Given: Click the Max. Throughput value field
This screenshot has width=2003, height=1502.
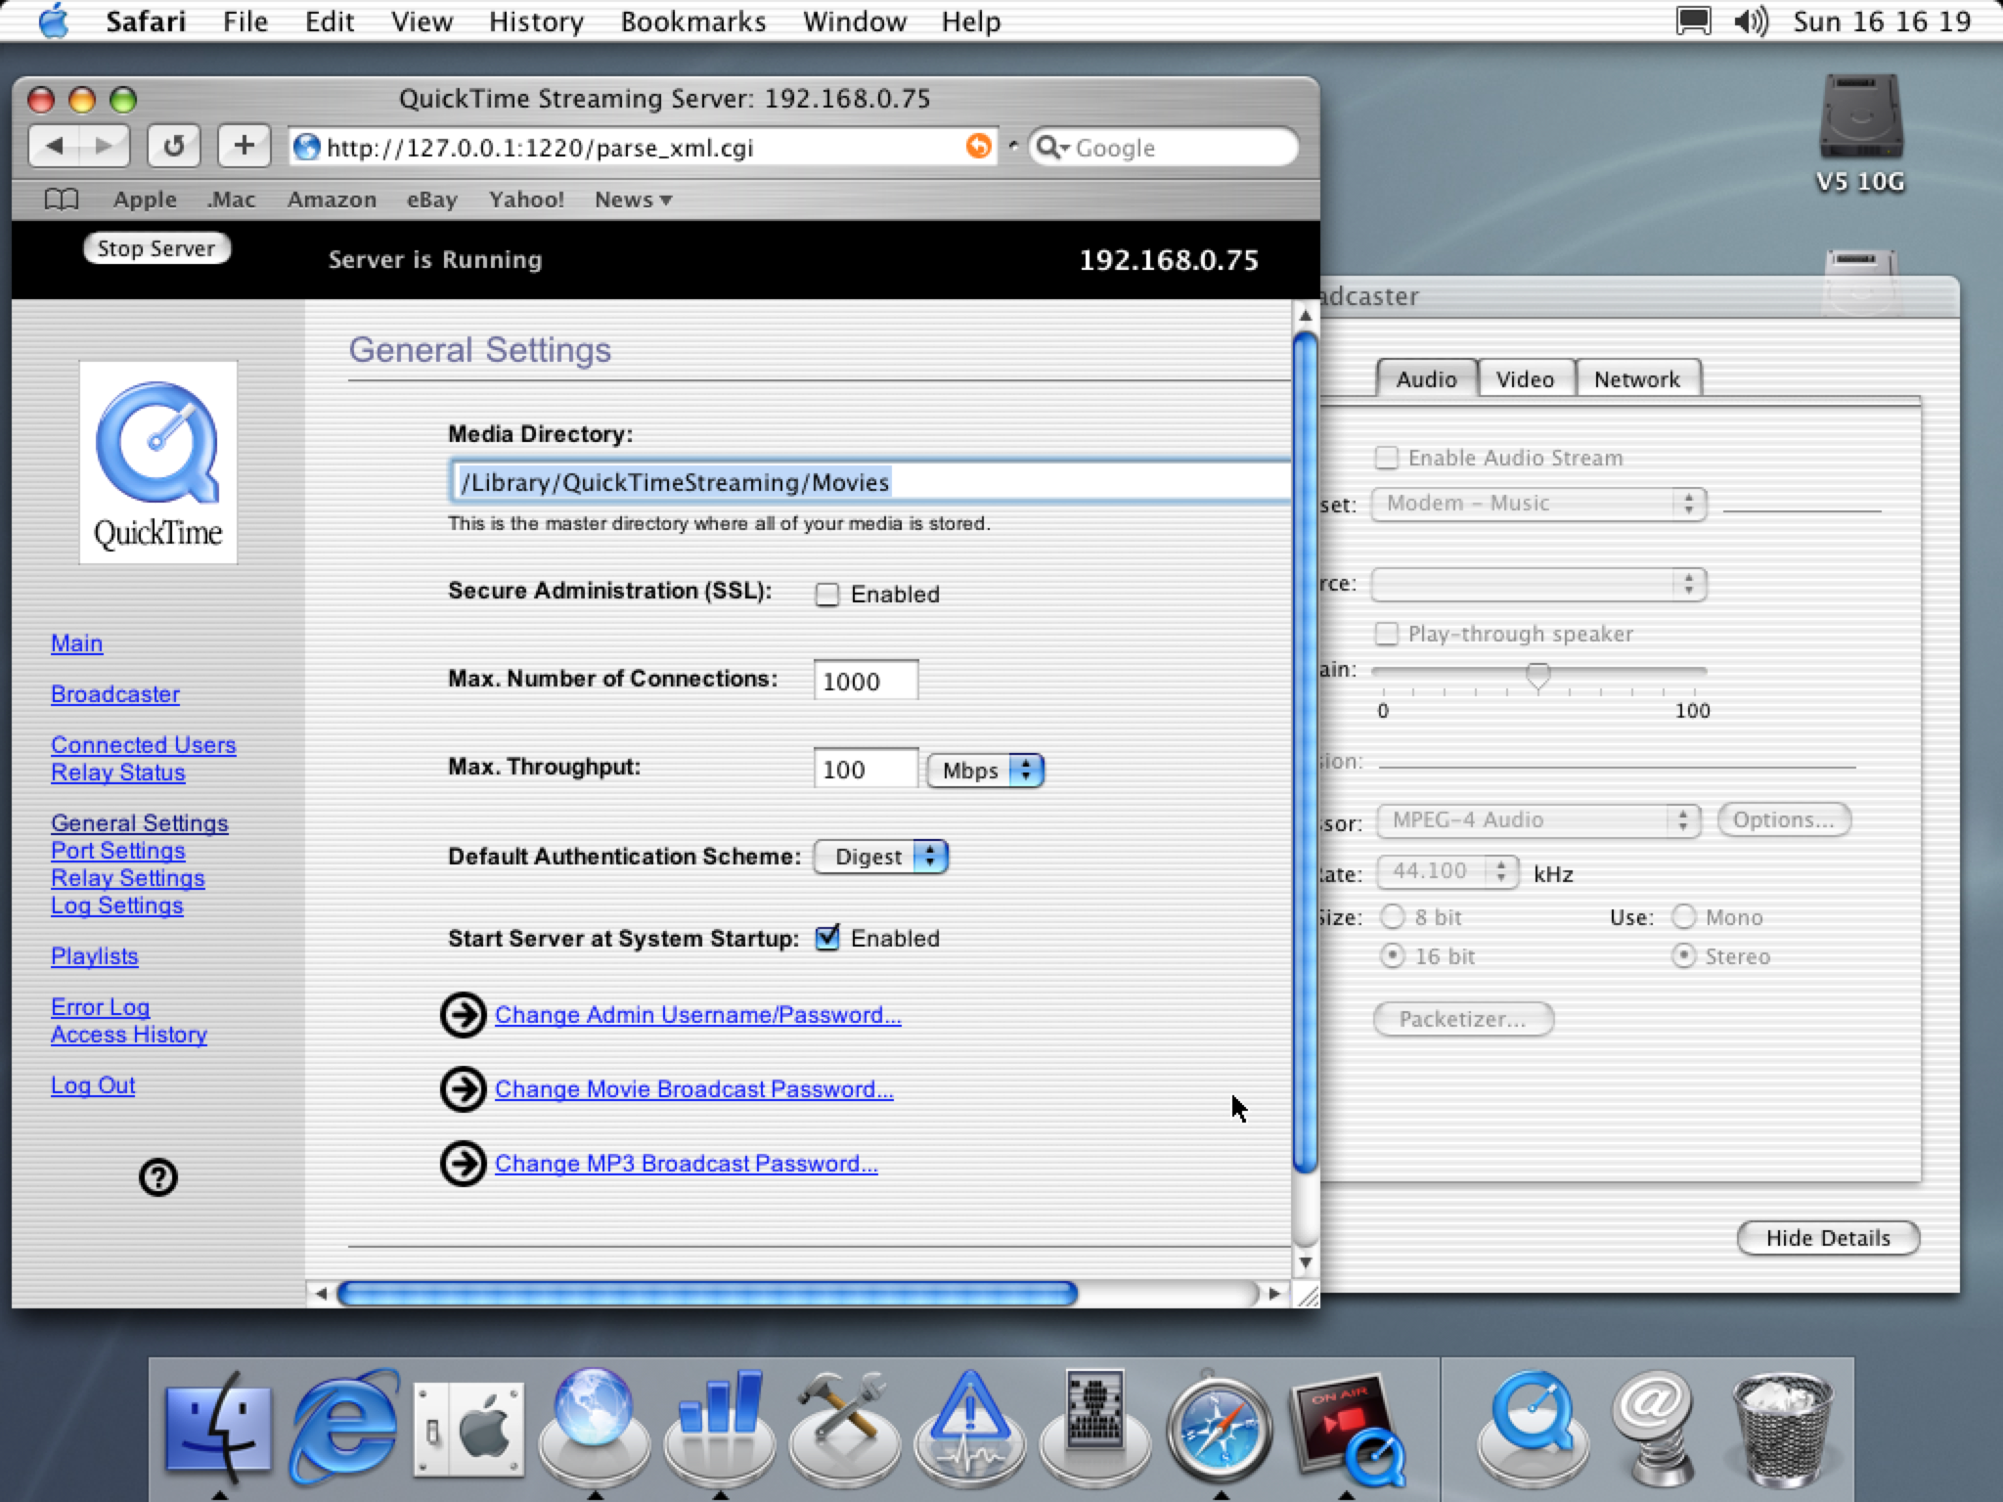Looking at the screenshot, I should pyautogui.click(x=866, y=769).
